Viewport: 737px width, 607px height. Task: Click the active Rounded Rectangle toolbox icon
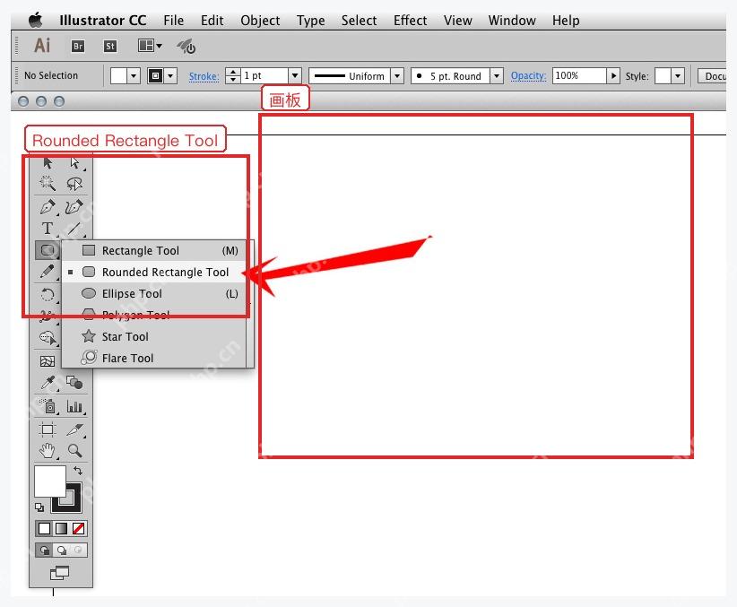(x=48, y=250)
